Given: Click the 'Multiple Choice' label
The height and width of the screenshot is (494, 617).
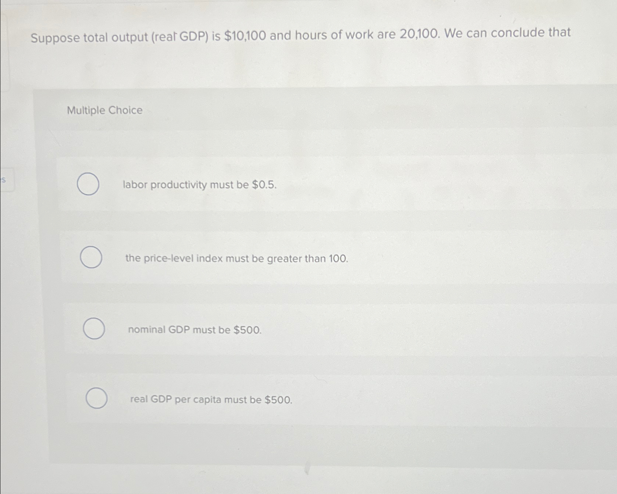Looking at the screenshot, I should coord(104,110).
